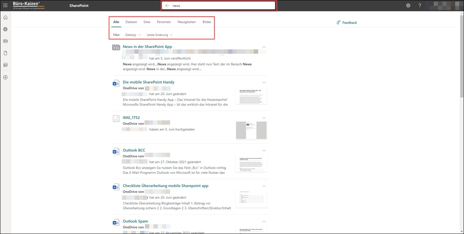Open thumbnail preview of Outlook BCC
The image size is (464, 234).
tap(251, 163)
